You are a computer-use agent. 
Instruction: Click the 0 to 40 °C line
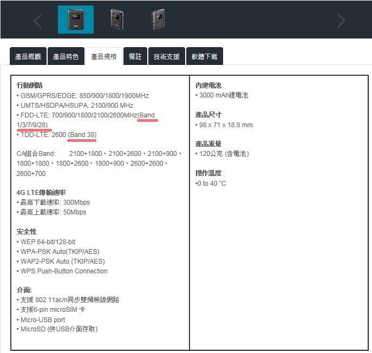pos(211,184)
